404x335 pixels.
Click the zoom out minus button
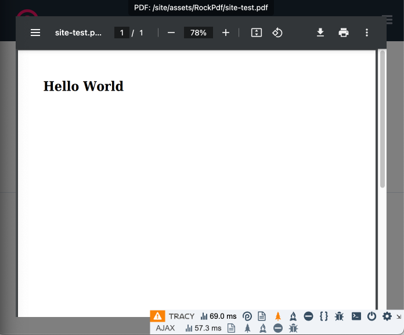[x=171, y=33]
